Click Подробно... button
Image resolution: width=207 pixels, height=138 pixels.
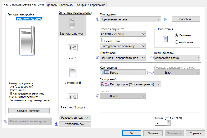[186, 19]
